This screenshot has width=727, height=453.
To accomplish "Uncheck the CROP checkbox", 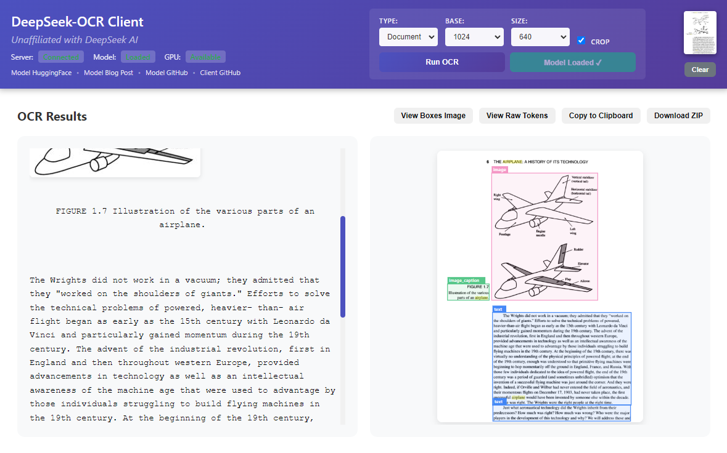I will (x=581, y=41).
